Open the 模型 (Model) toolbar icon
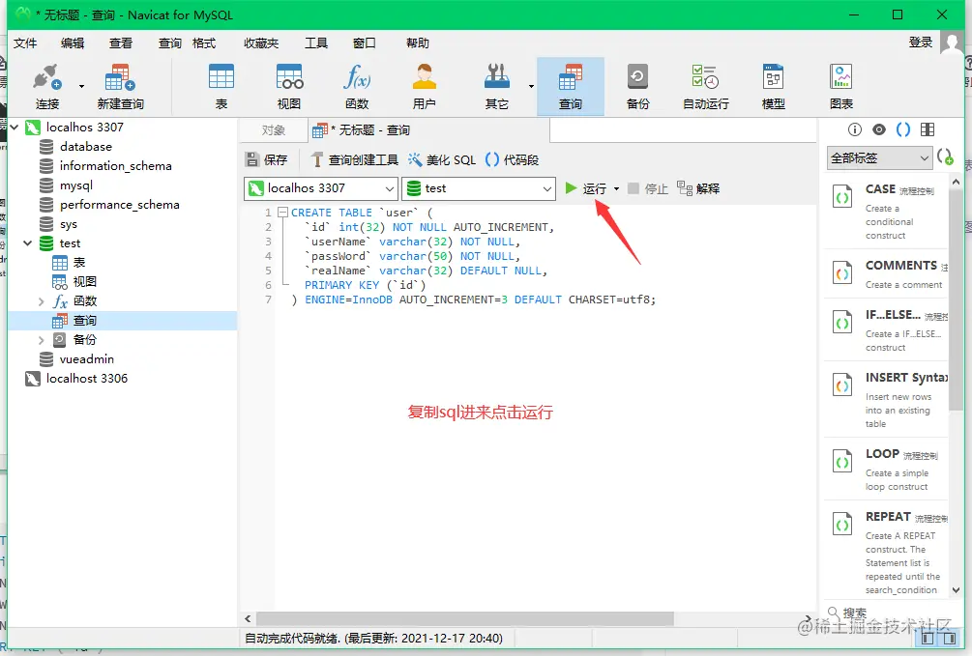972x656 pixels. pos(773,86)
